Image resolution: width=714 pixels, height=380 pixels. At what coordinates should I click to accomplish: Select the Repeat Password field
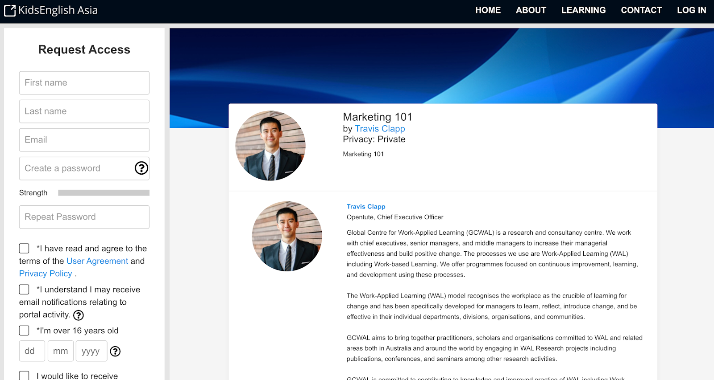pos(84,217)
